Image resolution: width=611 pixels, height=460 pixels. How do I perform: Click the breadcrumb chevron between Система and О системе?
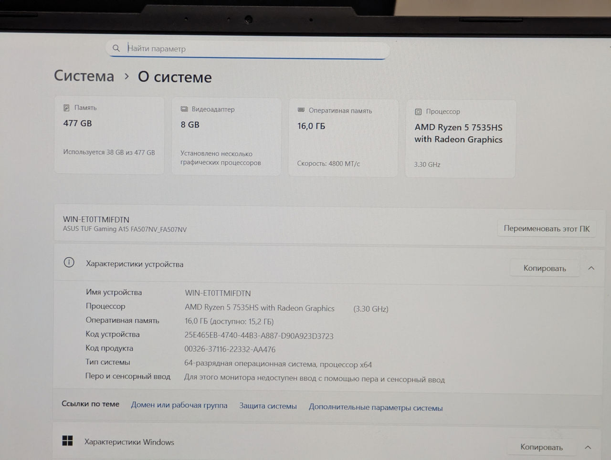coord(126,76)
